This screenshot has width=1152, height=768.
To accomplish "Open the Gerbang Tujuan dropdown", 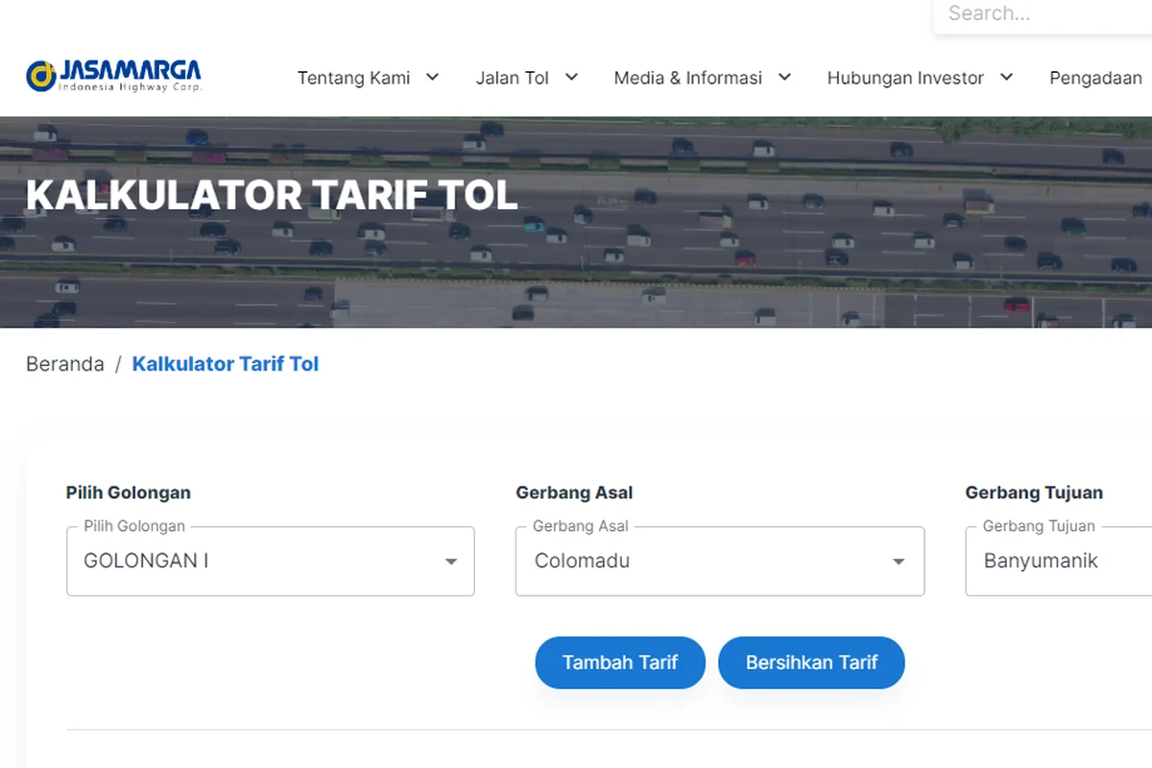I will click(1058, 562).
